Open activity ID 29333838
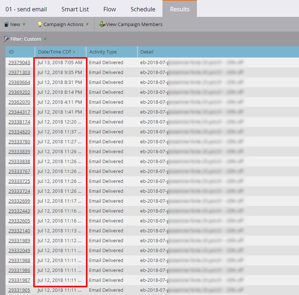299x295 pixels. (19, 162)
